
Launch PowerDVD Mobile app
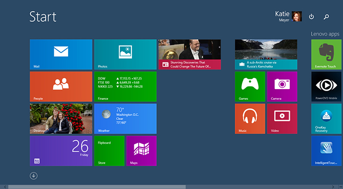pos(326,87)
